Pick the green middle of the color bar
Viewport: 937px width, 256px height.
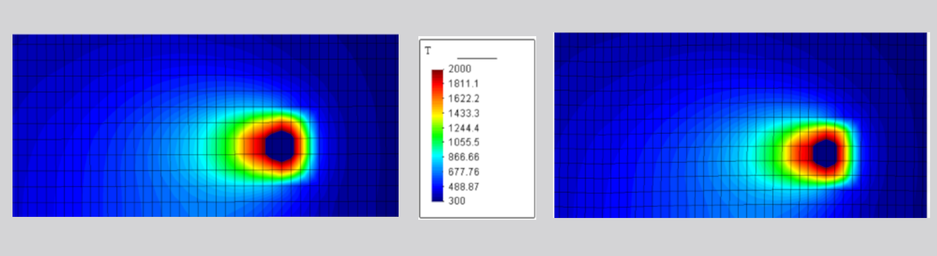437,133
